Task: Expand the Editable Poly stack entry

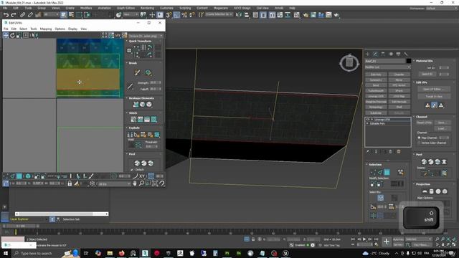Action: point(368,123)
